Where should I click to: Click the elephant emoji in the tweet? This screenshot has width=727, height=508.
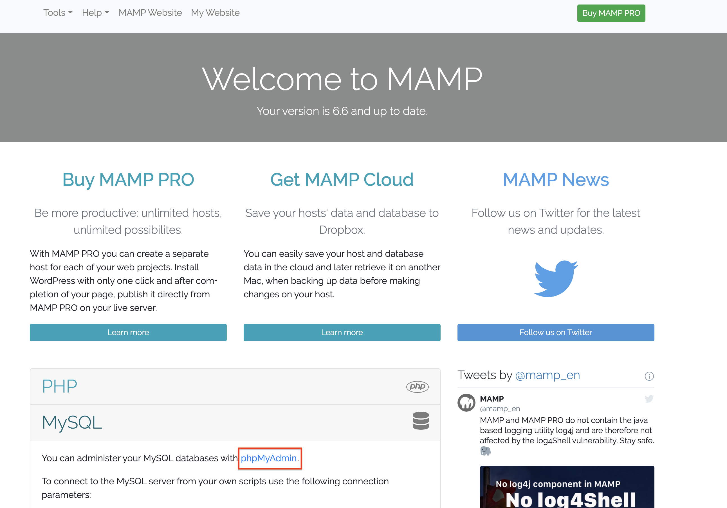pyautogui.click(x=485, y=451)
